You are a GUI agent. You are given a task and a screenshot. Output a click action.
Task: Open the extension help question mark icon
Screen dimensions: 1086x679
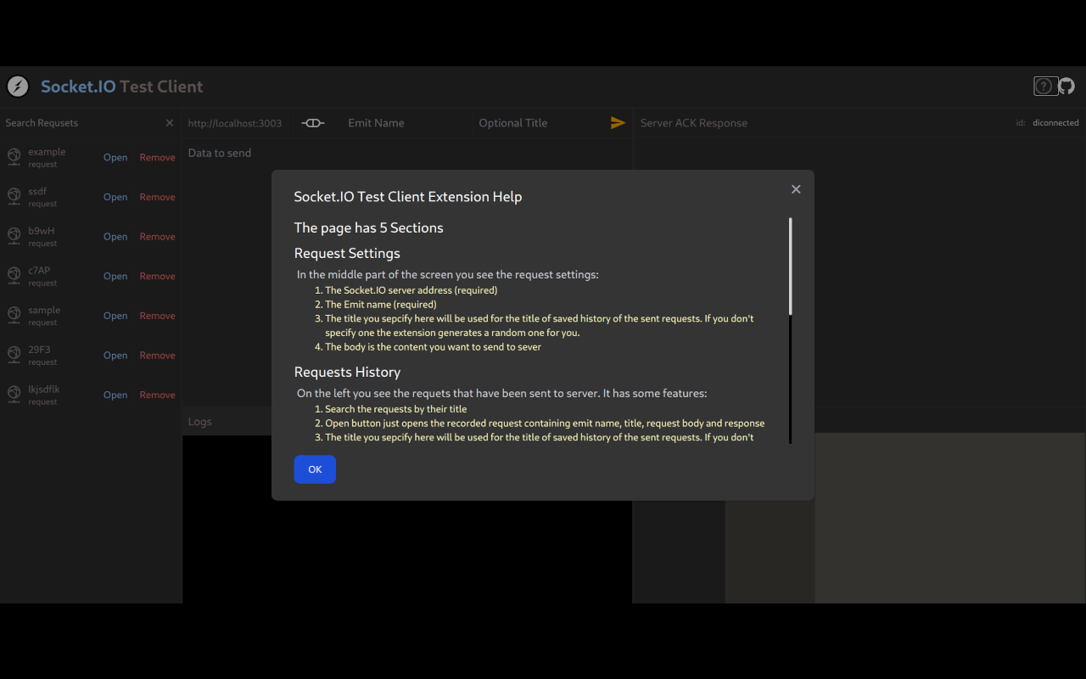coord(1044,86)
